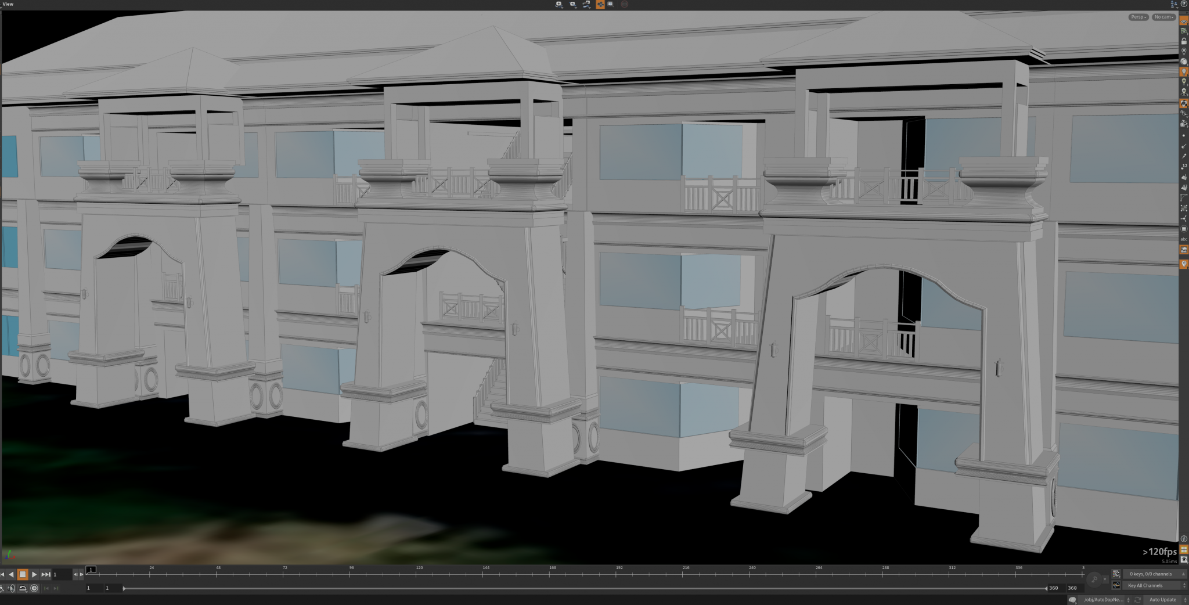Click the round set keyframe key button
The image size is (1189, 605).
pyautogui.click(x=1094, y=579)
